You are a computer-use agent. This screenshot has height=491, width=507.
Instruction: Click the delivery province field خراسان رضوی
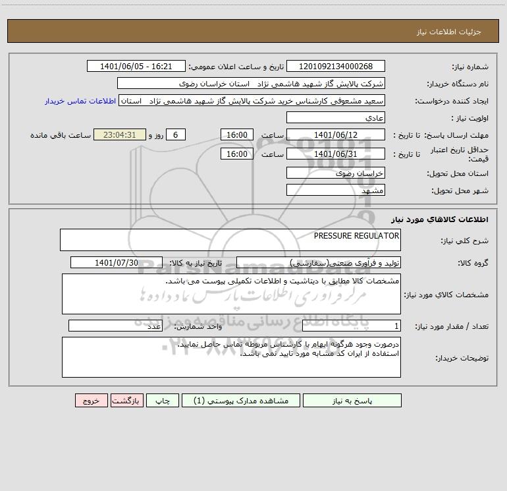336,173
